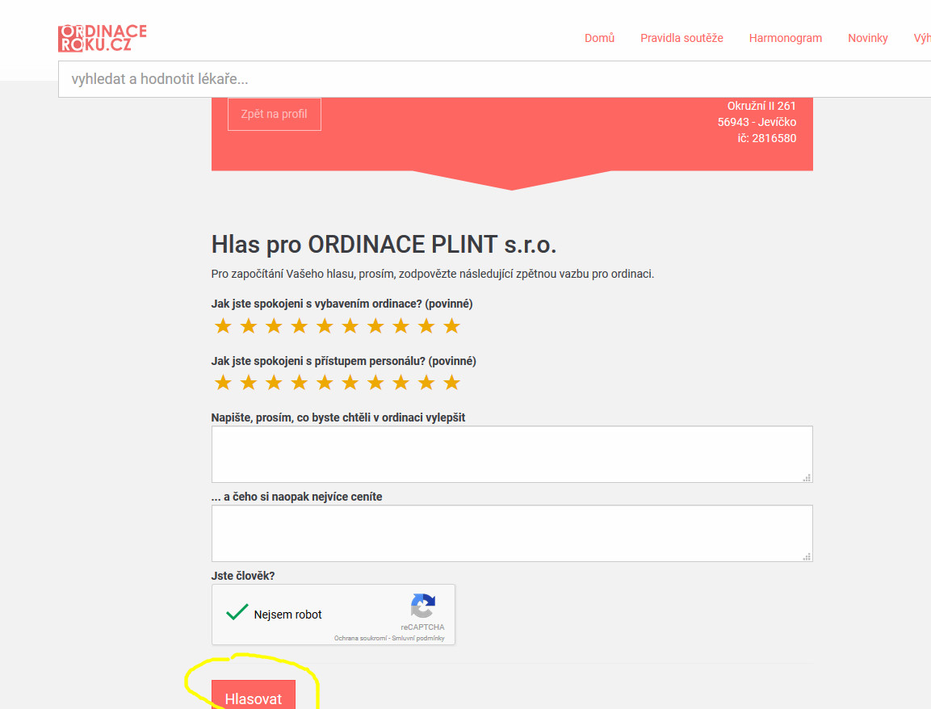Rate equipment satisfaction with the tenth star
931x709 pixels.
pyautogui.click(x=452, y=325)
